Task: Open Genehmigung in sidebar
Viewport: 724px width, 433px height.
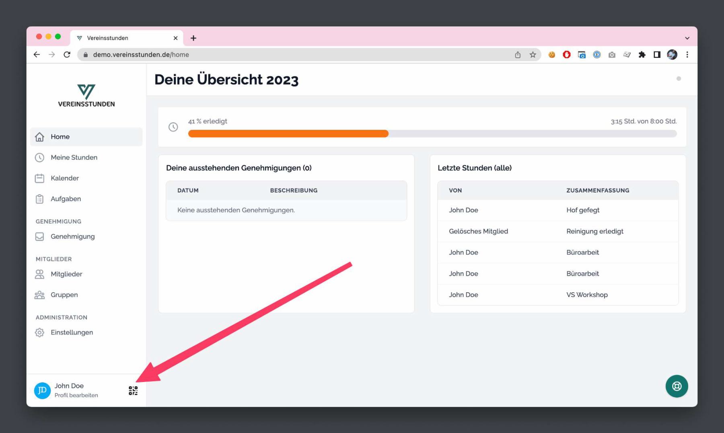Action: tap(86, 236)
